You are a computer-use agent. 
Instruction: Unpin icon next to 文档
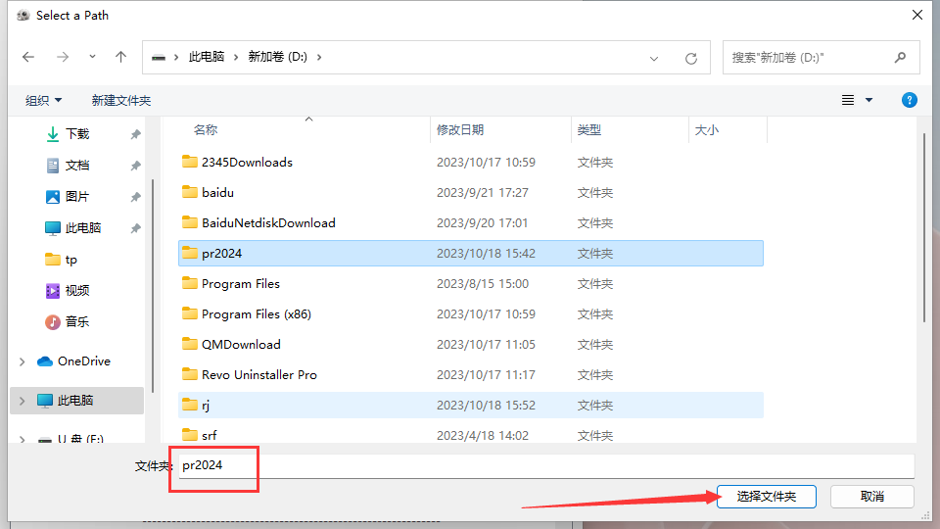point(135,166)
